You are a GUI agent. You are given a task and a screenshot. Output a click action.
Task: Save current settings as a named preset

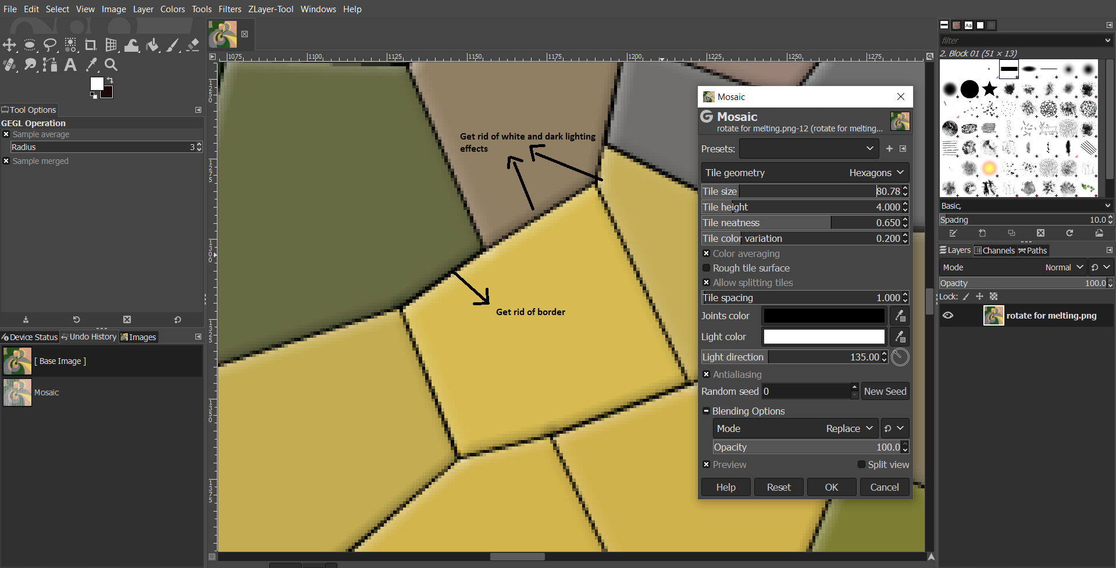(889, 149)
